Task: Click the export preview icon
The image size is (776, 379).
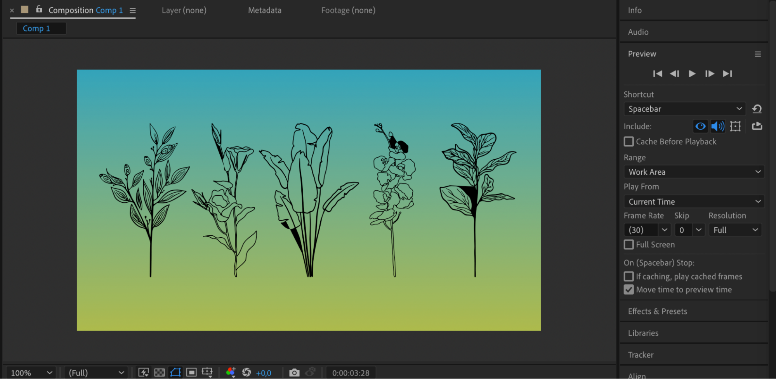Action: pyautogui.click(x=757, y=126)
